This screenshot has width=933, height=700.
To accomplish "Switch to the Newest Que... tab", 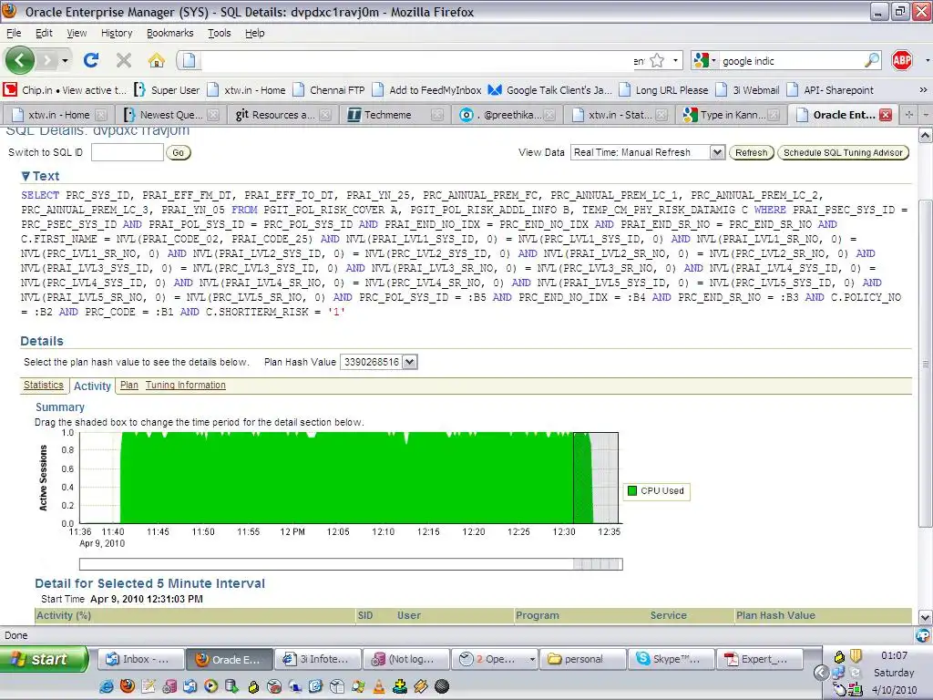I will (170, 115).
